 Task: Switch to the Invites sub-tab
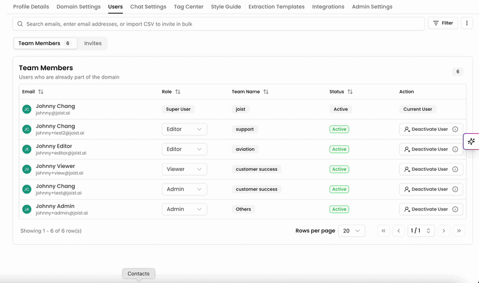pos(93,43)
